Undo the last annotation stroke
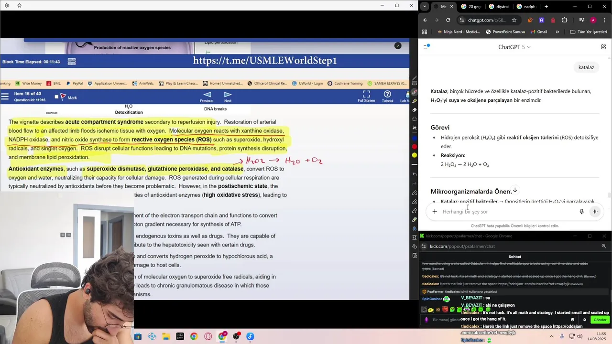This screenshot has width=612, height=344. point(415,174)
